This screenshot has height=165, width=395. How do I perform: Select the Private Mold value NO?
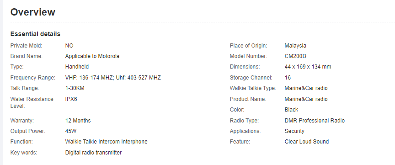point(69,46)
